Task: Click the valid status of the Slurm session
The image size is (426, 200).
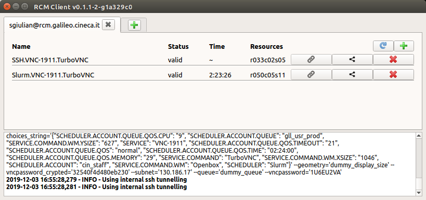Action: pyautogui.click(x=175, y=75)
